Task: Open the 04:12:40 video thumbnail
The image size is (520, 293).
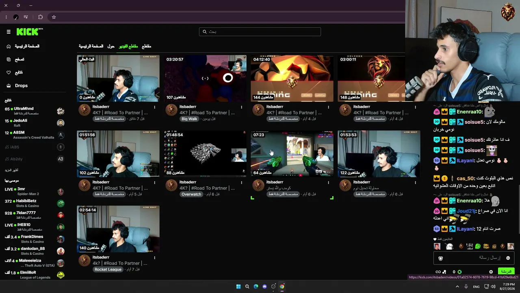Action: [x=292, y=79]
